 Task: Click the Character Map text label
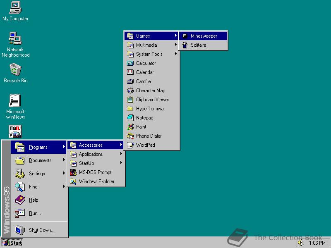pos(151,91)
